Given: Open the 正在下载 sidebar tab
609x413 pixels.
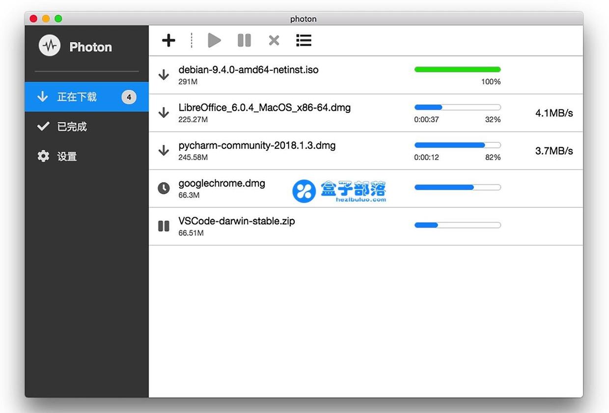Looking at the screenshot, I should point(77,97).
